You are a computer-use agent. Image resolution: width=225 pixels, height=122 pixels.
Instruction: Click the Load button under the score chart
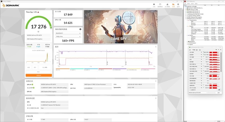(x=29, y=67)
